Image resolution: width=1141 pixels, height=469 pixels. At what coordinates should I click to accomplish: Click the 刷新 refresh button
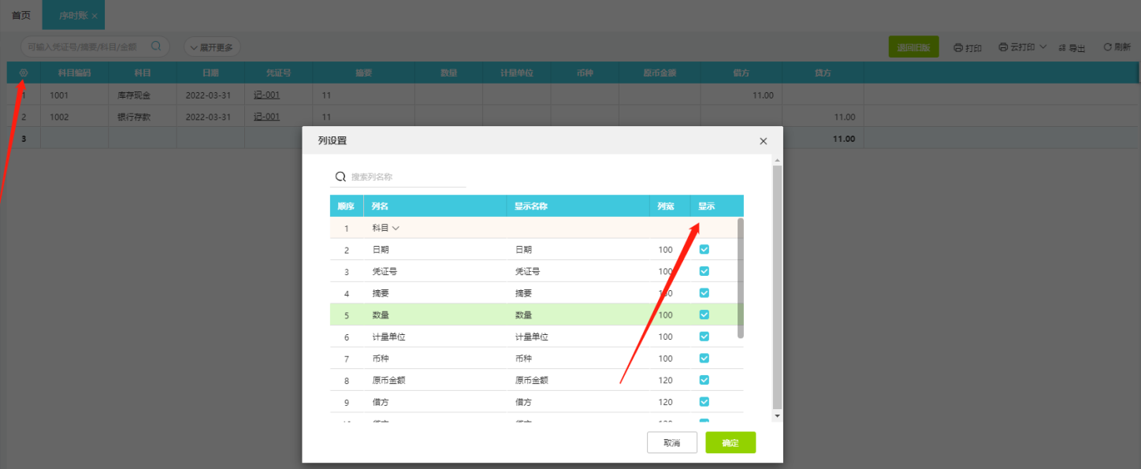click(x=1117, y=48)
